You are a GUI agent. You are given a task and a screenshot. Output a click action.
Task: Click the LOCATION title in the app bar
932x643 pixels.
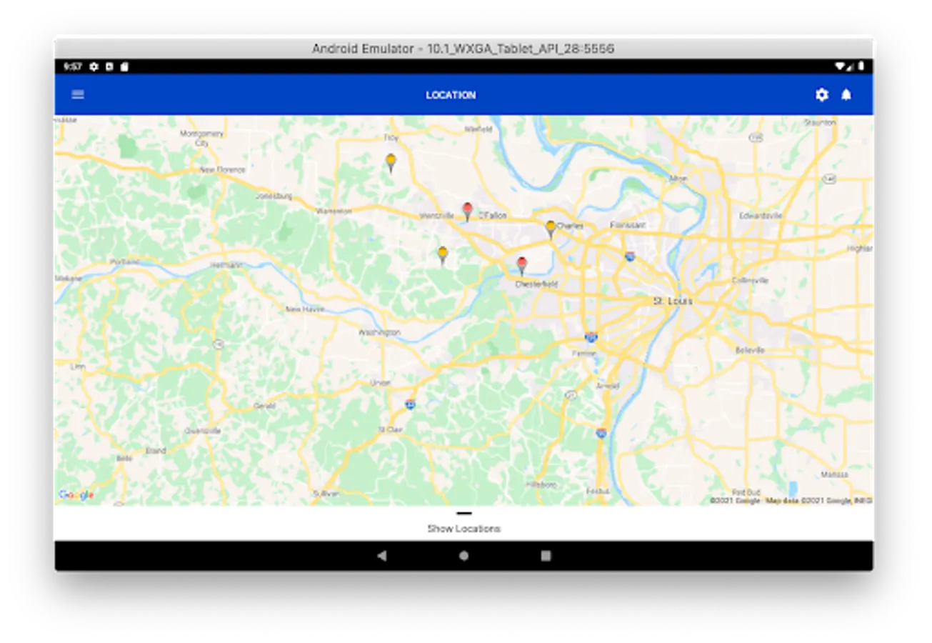(x=451, y=95)
